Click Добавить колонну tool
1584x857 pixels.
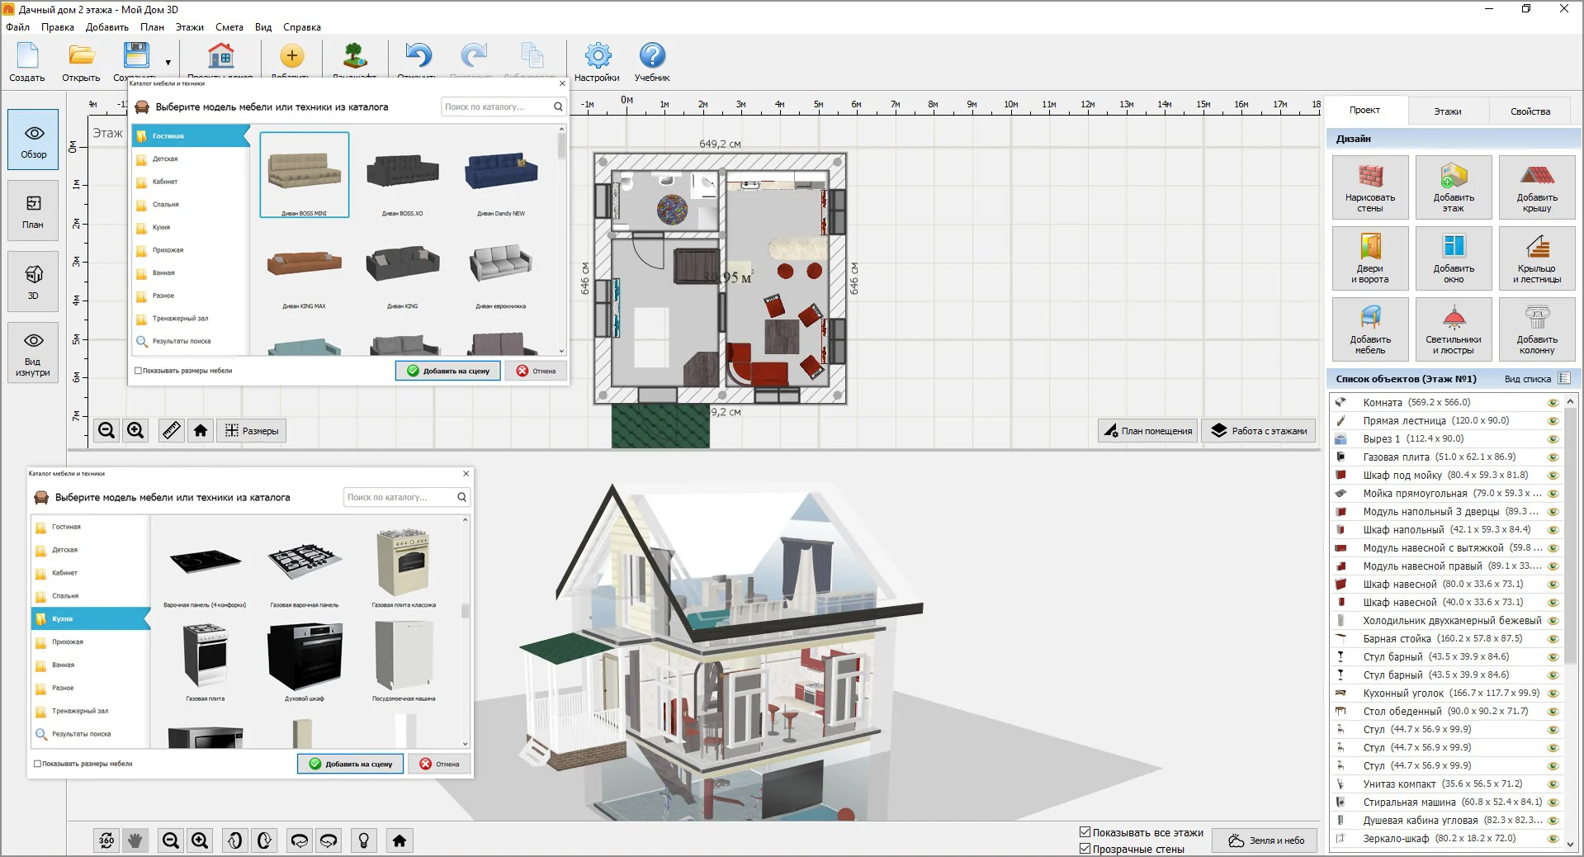coord(1537,329)
